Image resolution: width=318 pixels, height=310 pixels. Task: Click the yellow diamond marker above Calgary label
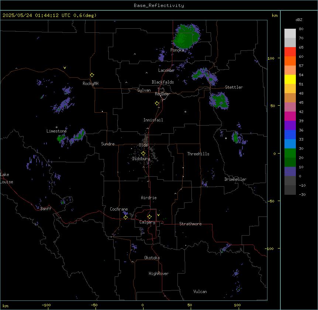point(149,217)
